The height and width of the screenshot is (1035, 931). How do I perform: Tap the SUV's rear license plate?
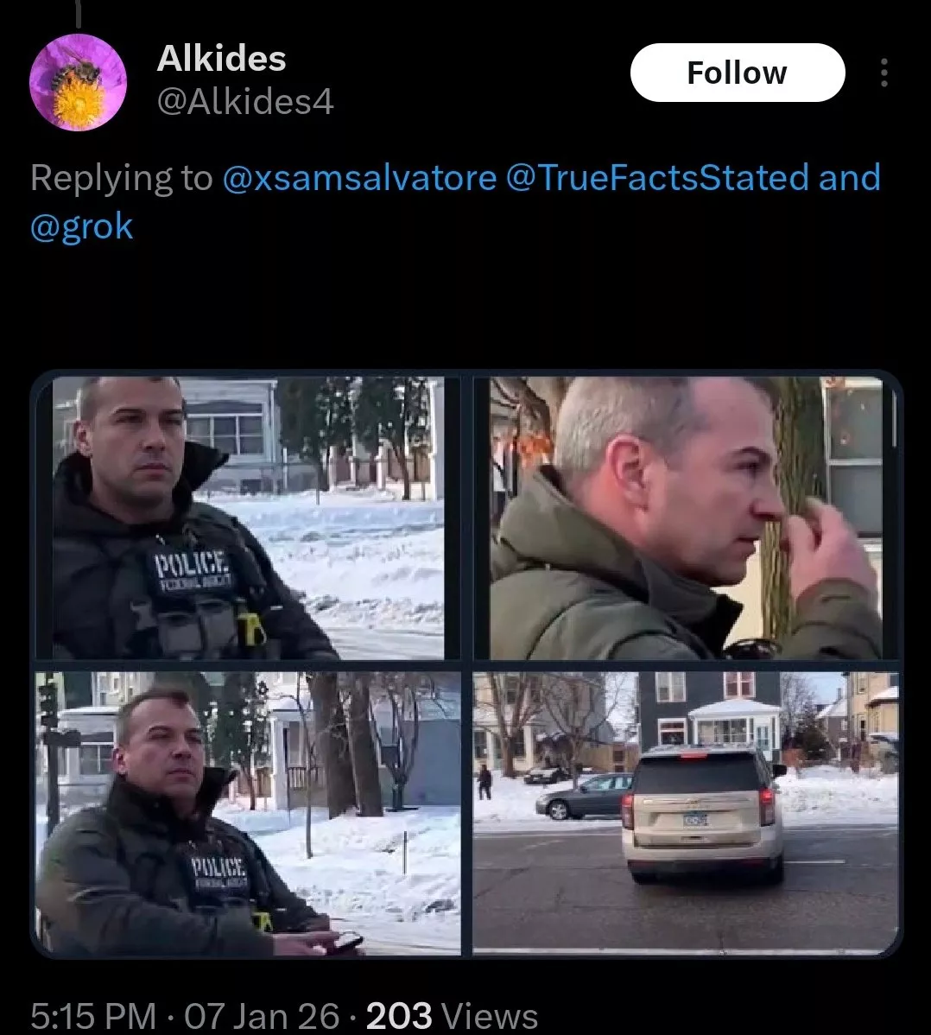(695, 821)
